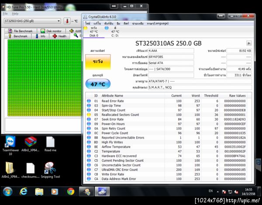Open the ST3250310AS drive dropdown in HD Tune

pos(32,21)
